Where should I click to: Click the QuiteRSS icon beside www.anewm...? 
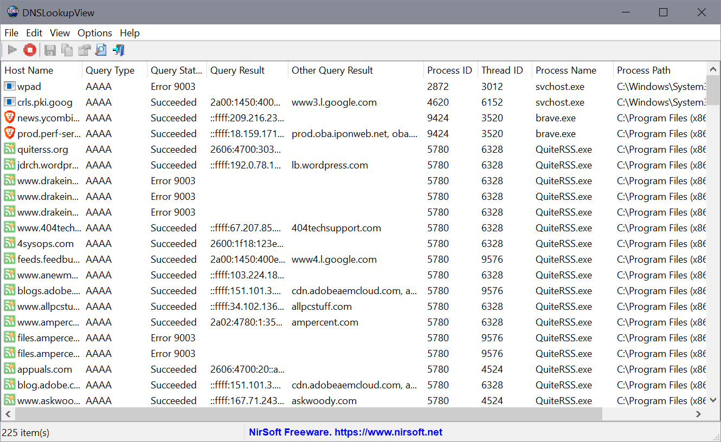[9, 275]
